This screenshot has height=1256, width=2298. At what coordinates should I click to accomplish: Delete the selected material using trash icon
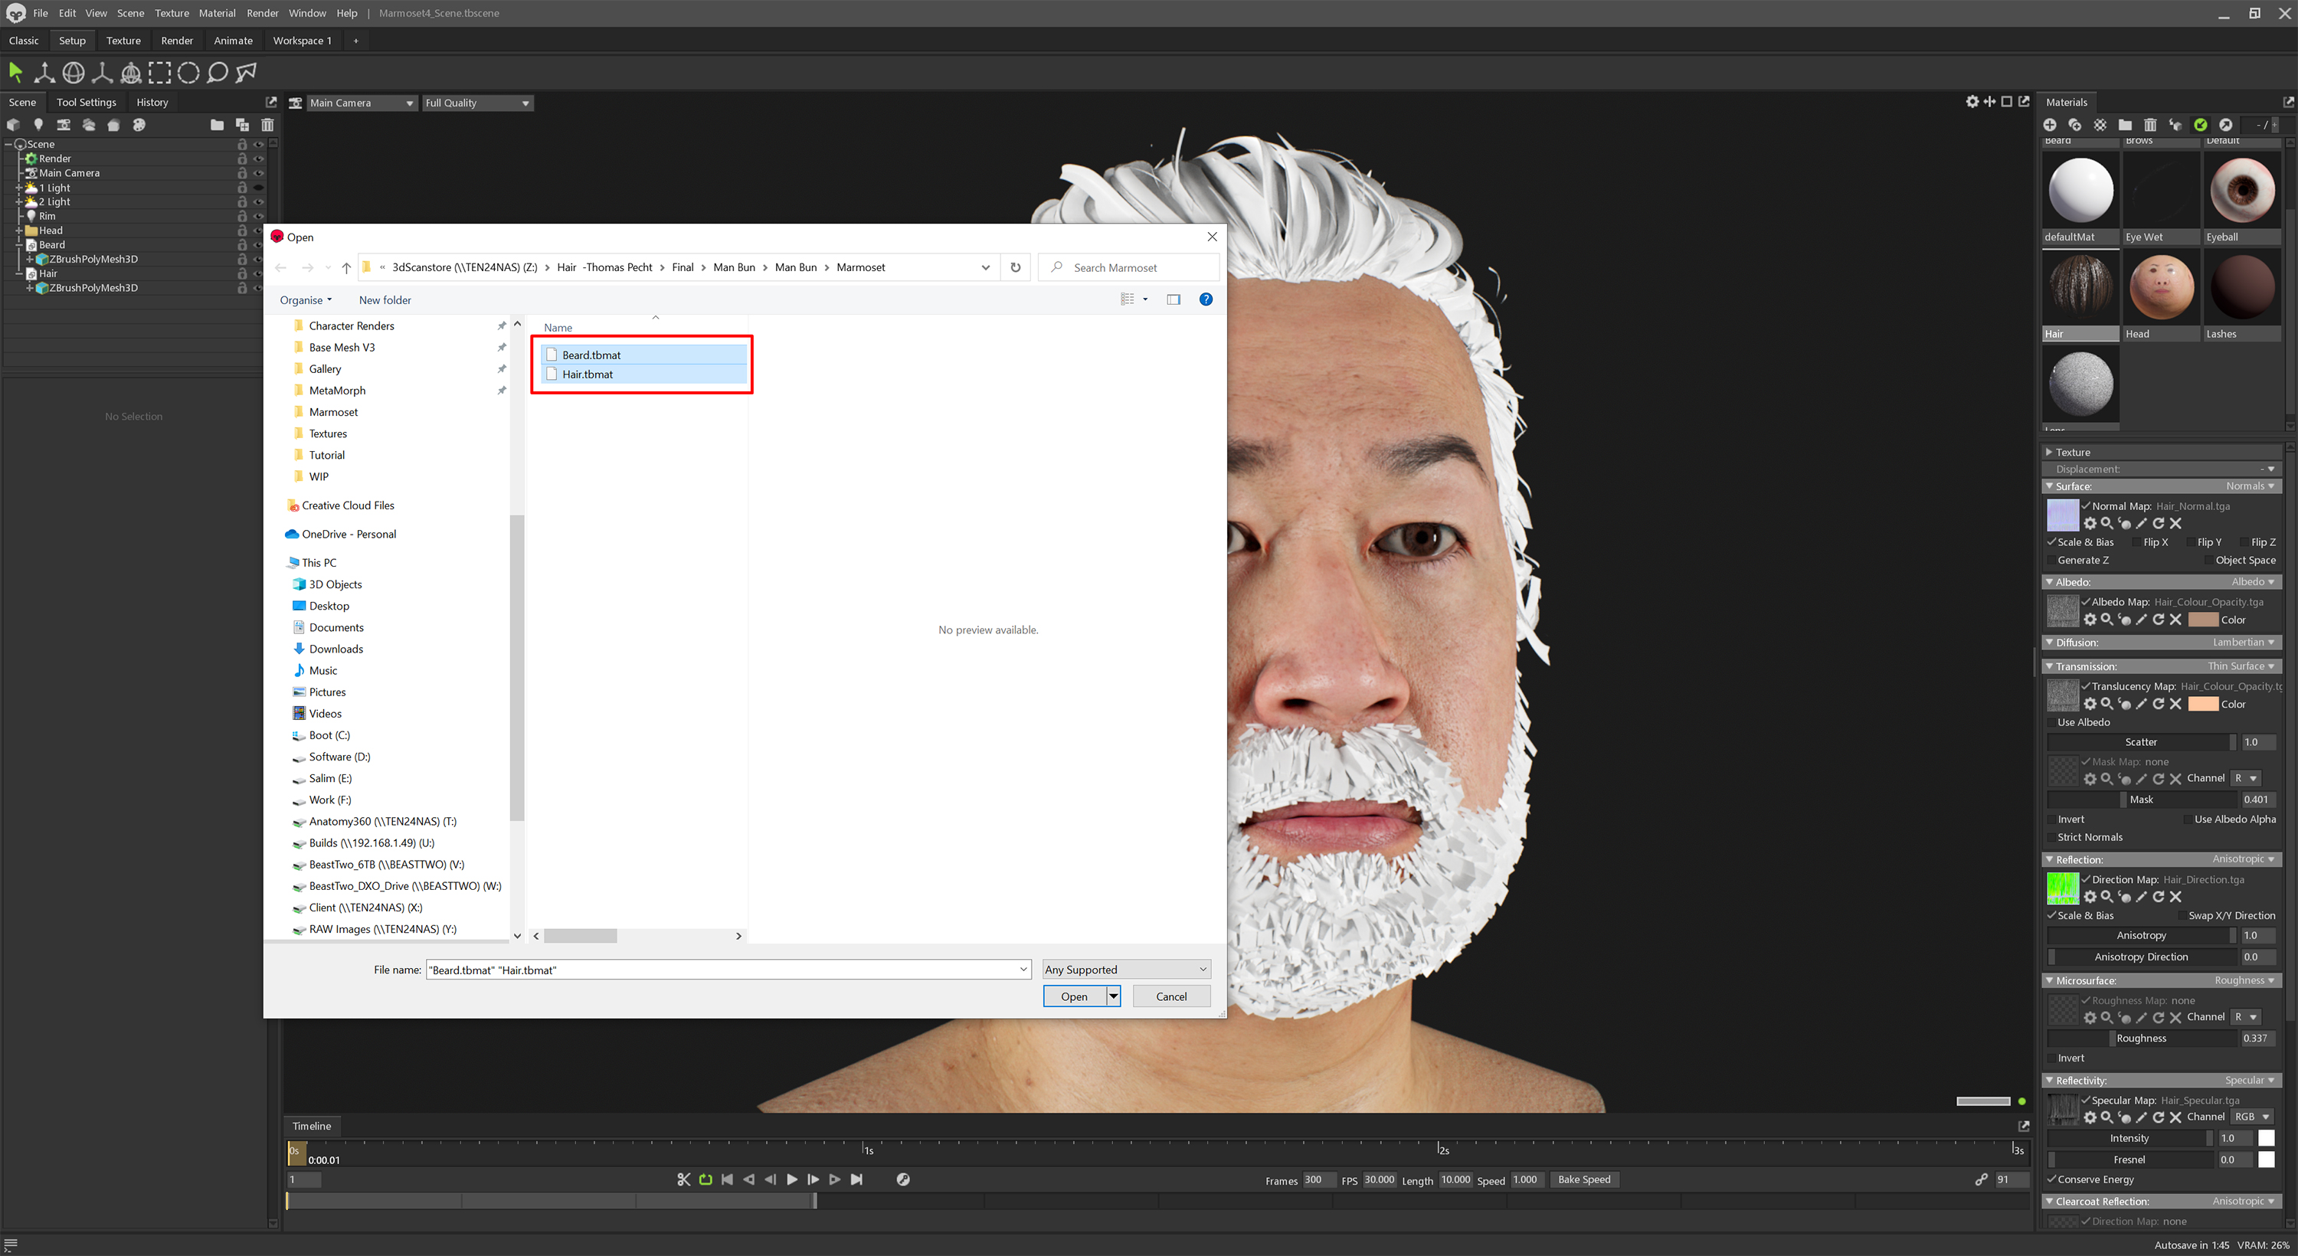[x=2150, y=125]
